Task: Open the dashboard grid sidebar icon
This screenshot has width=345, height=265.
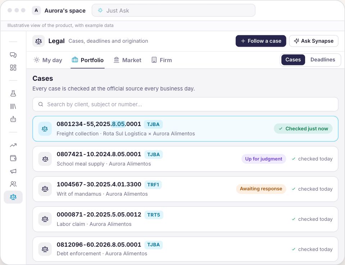Action: pyautogui.click(x=13, y=68)
